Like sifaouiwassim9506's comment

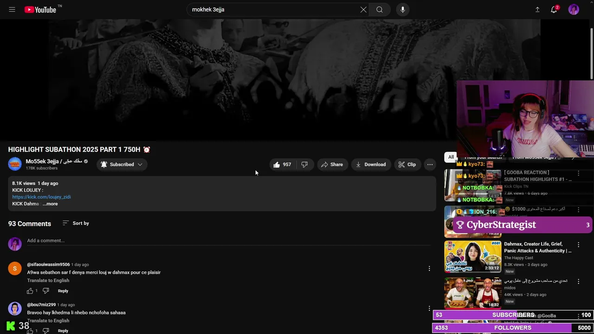(30, 291)
